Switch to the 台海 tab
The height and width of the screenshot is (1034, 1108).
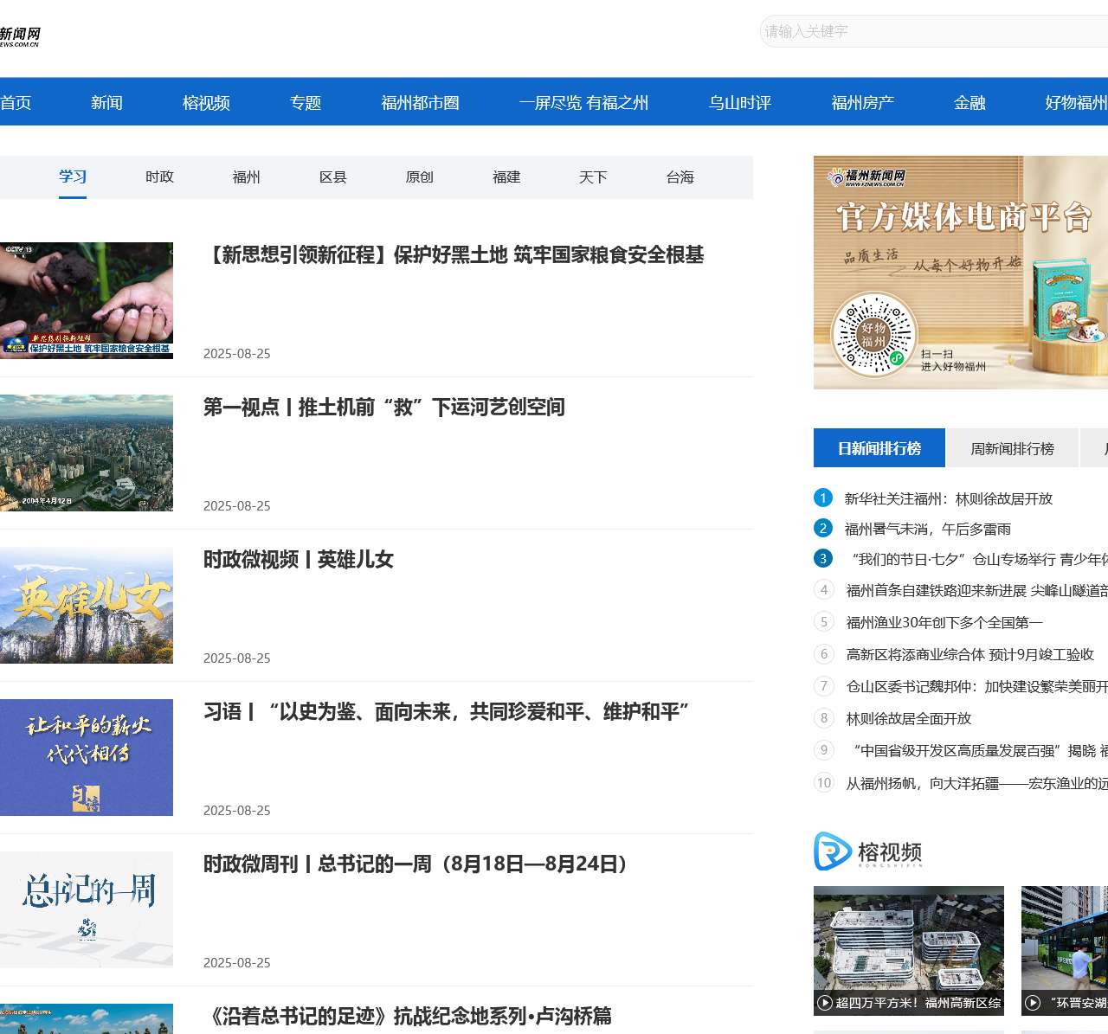680,177
